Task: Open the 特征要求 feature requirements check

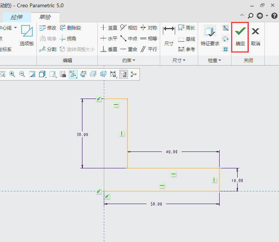Action: pos(210,36)
